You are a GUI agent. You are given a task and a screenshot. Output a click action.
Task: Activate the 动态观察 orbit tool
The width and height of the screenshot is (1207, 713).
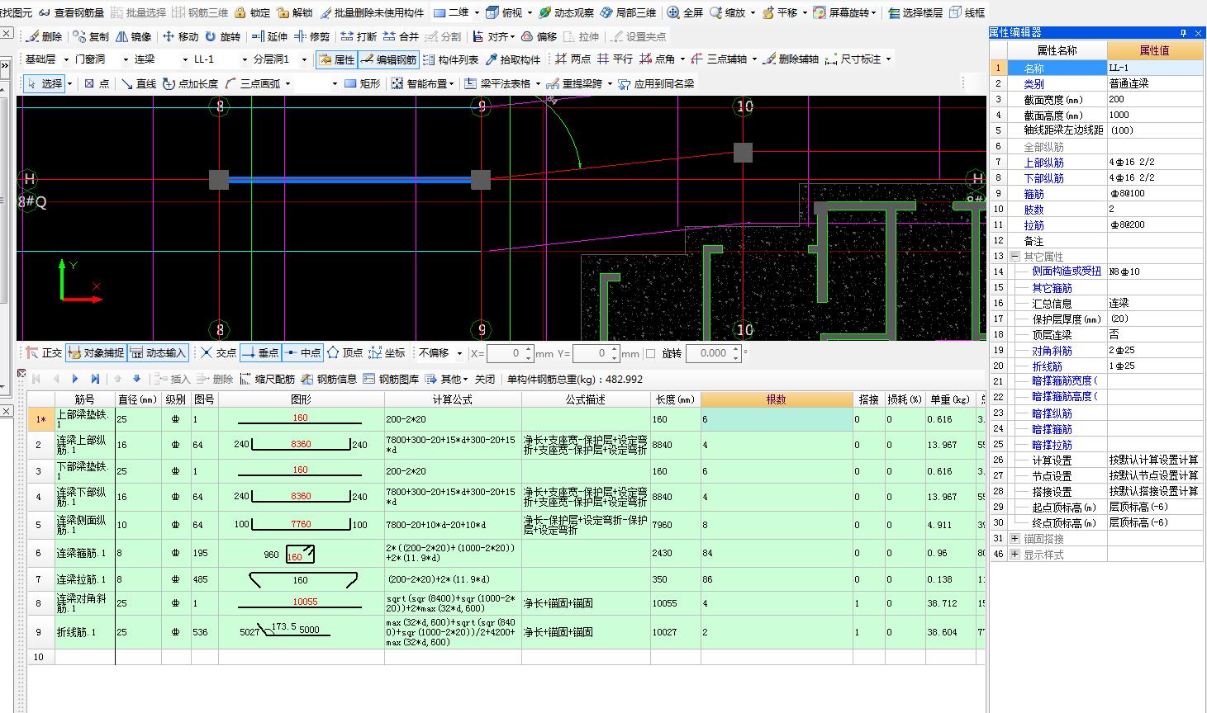tap(567, 12)
